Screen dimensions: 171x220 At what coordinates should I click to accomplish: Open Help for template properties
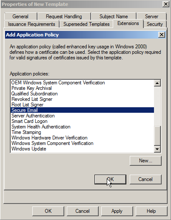[151, 211]
